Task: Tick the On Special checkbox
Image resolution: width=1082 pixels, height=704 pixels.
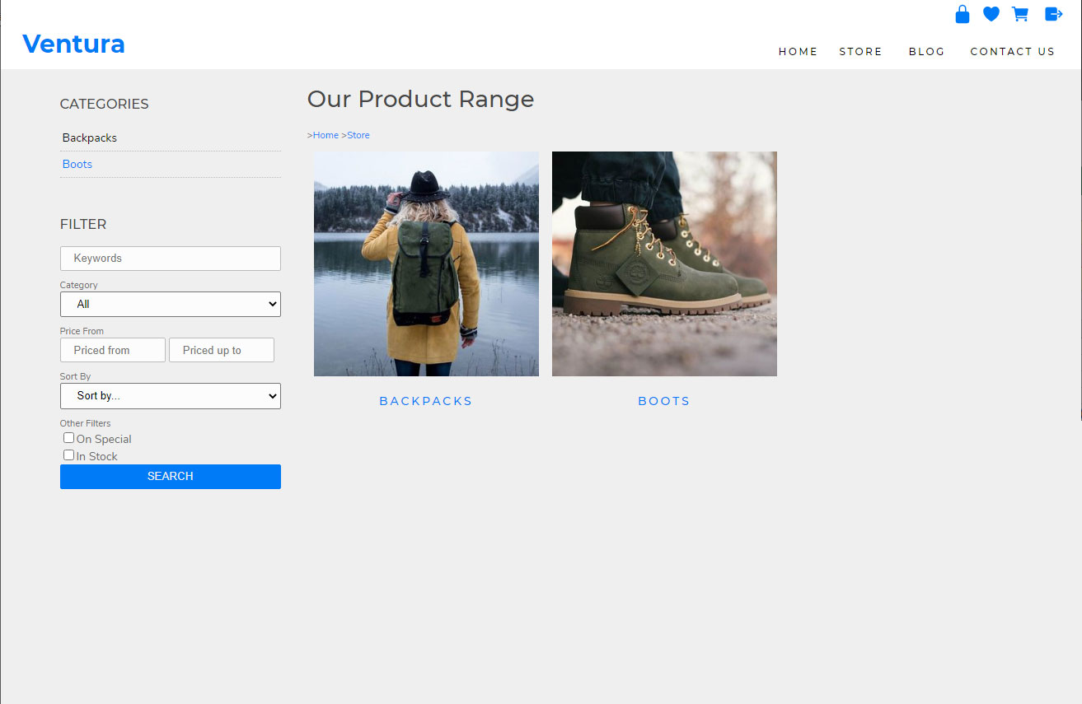Action: click(68, 438)
